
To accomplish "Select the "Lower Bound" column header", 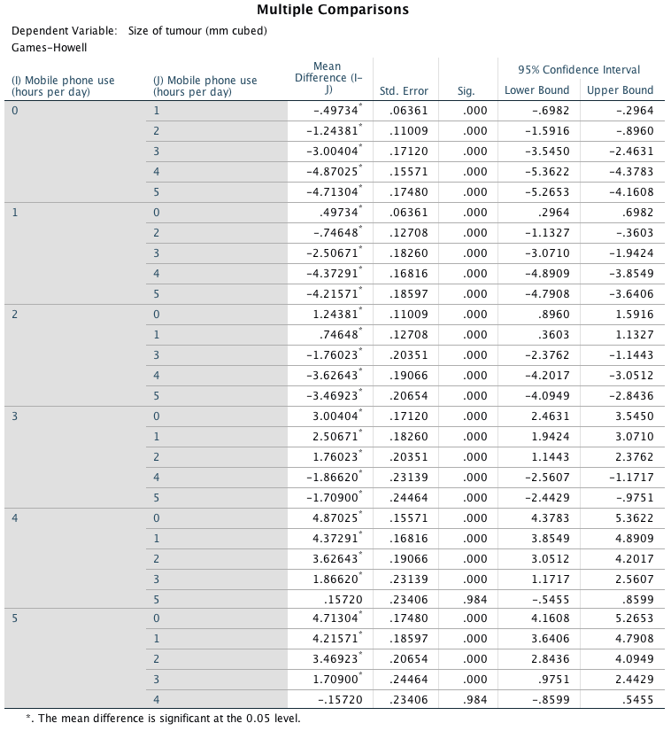I will (536, 90).
